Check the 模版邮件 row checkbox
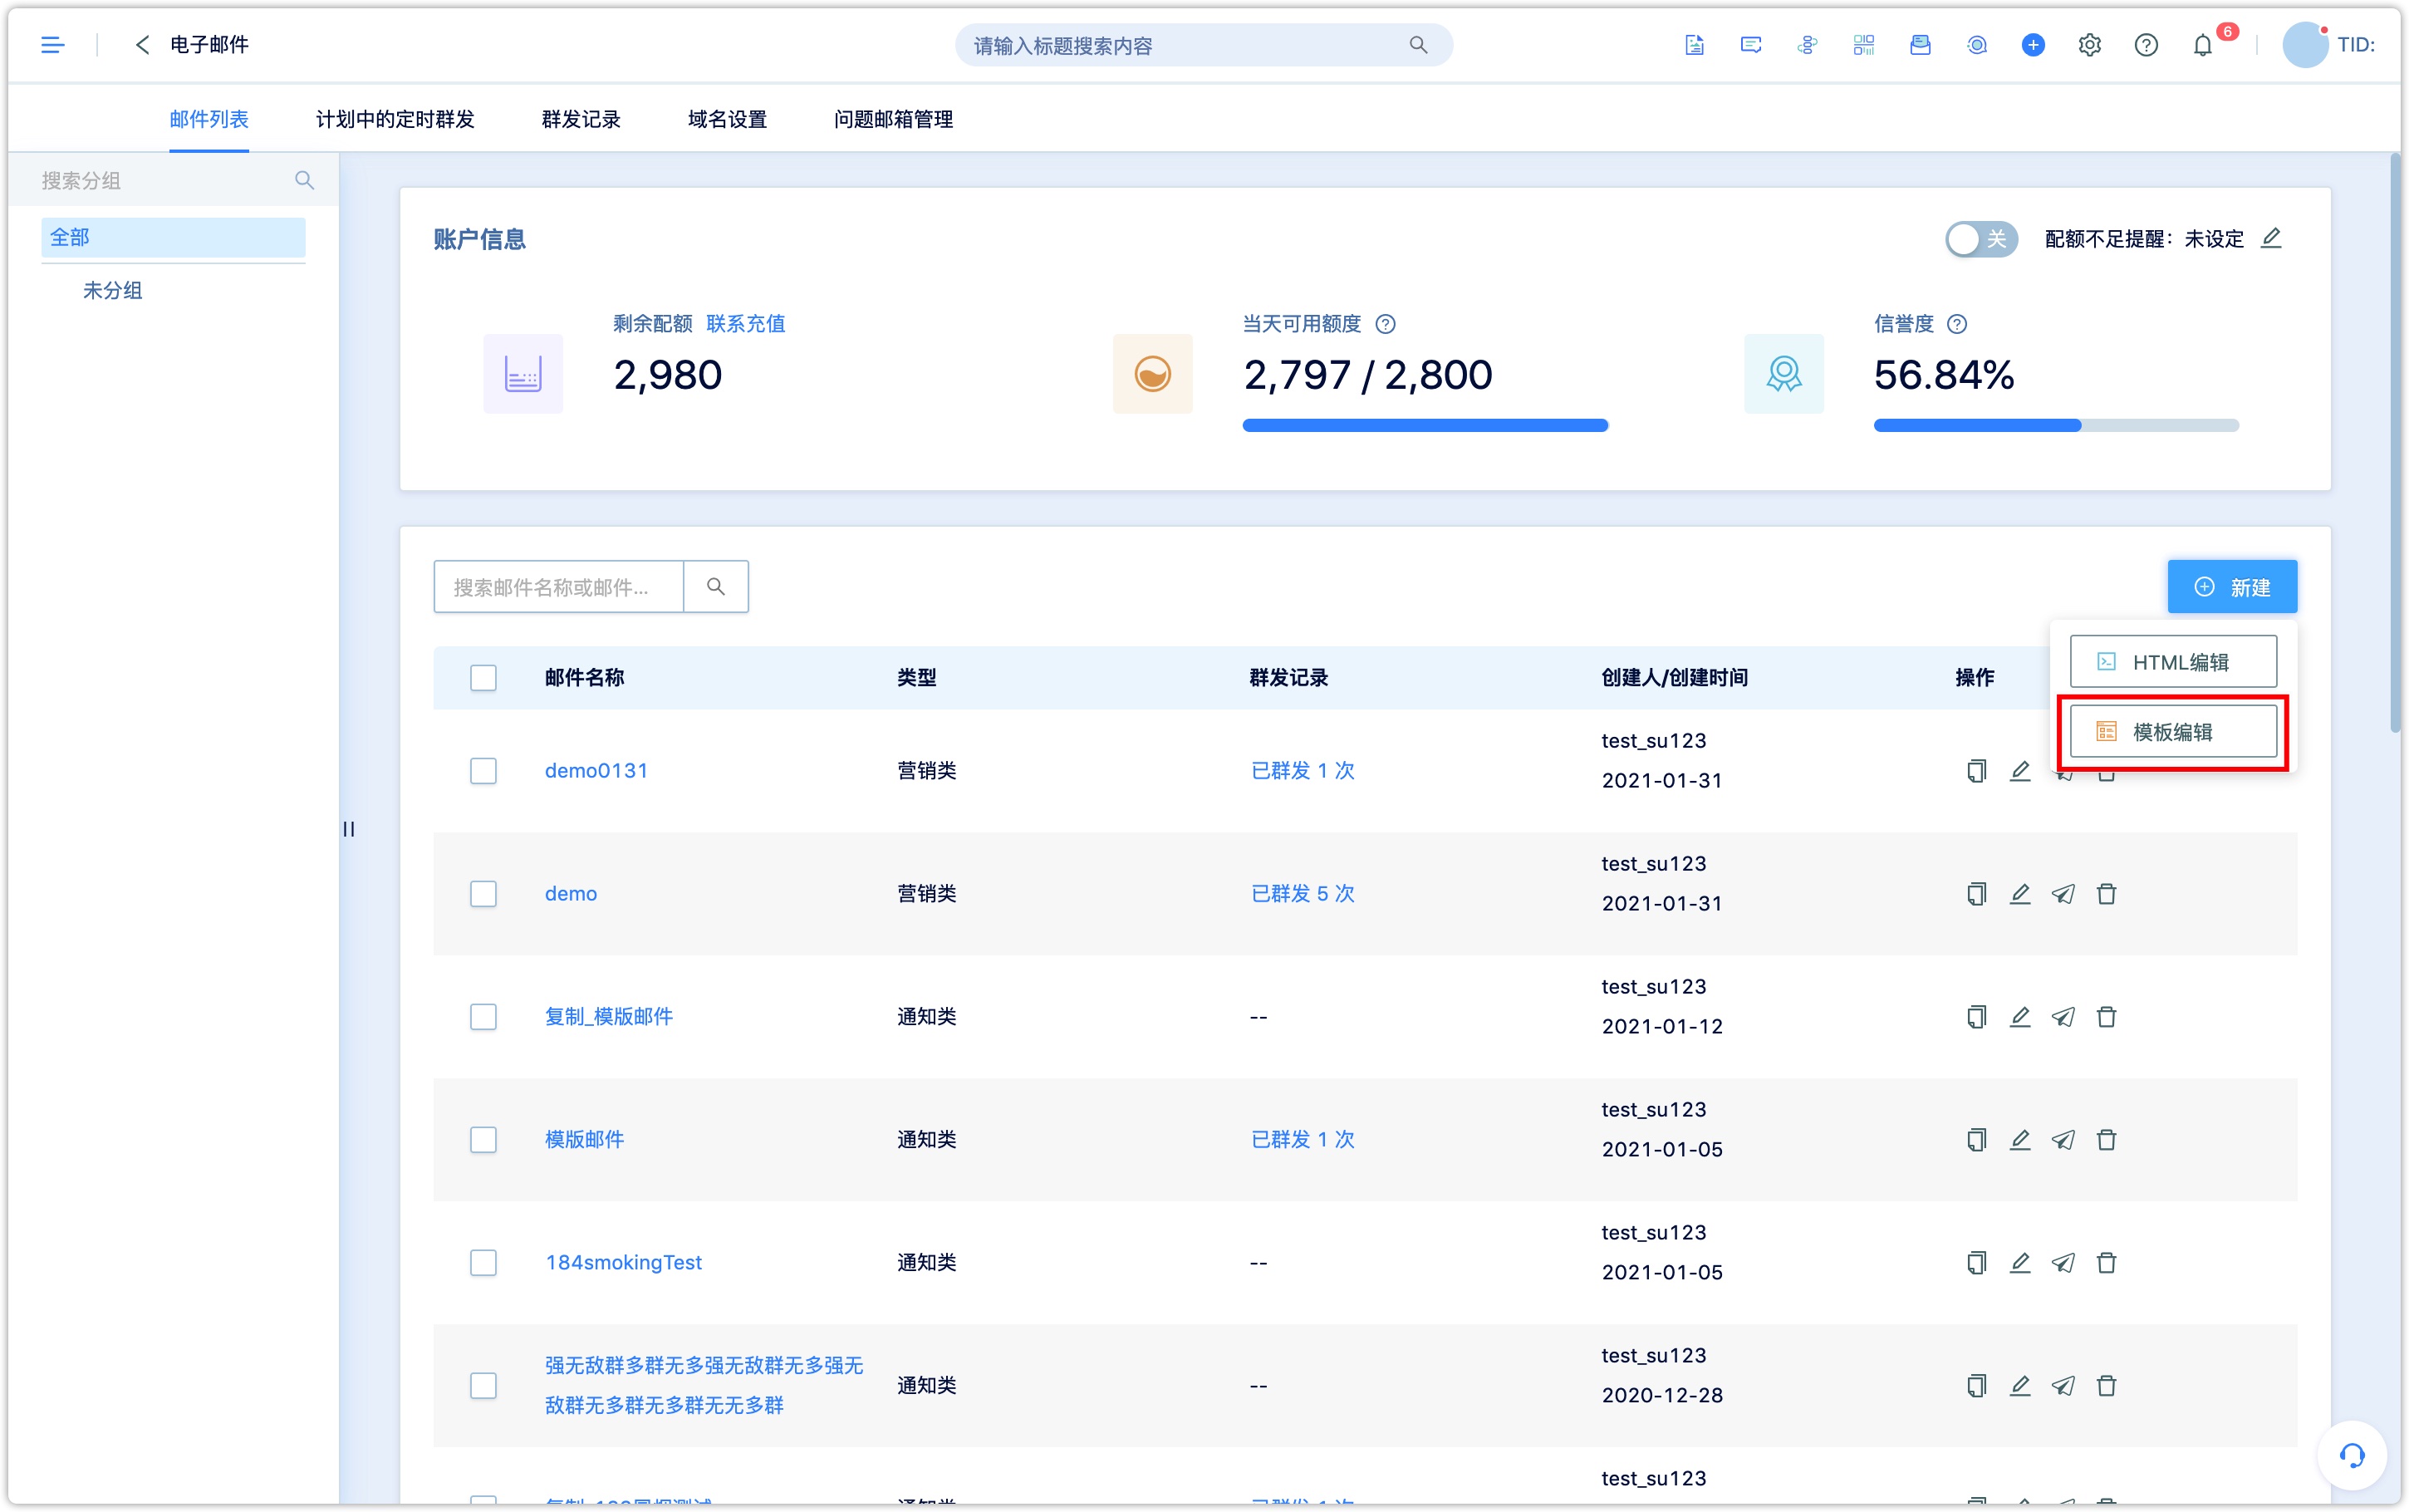 click(483, 1140)
